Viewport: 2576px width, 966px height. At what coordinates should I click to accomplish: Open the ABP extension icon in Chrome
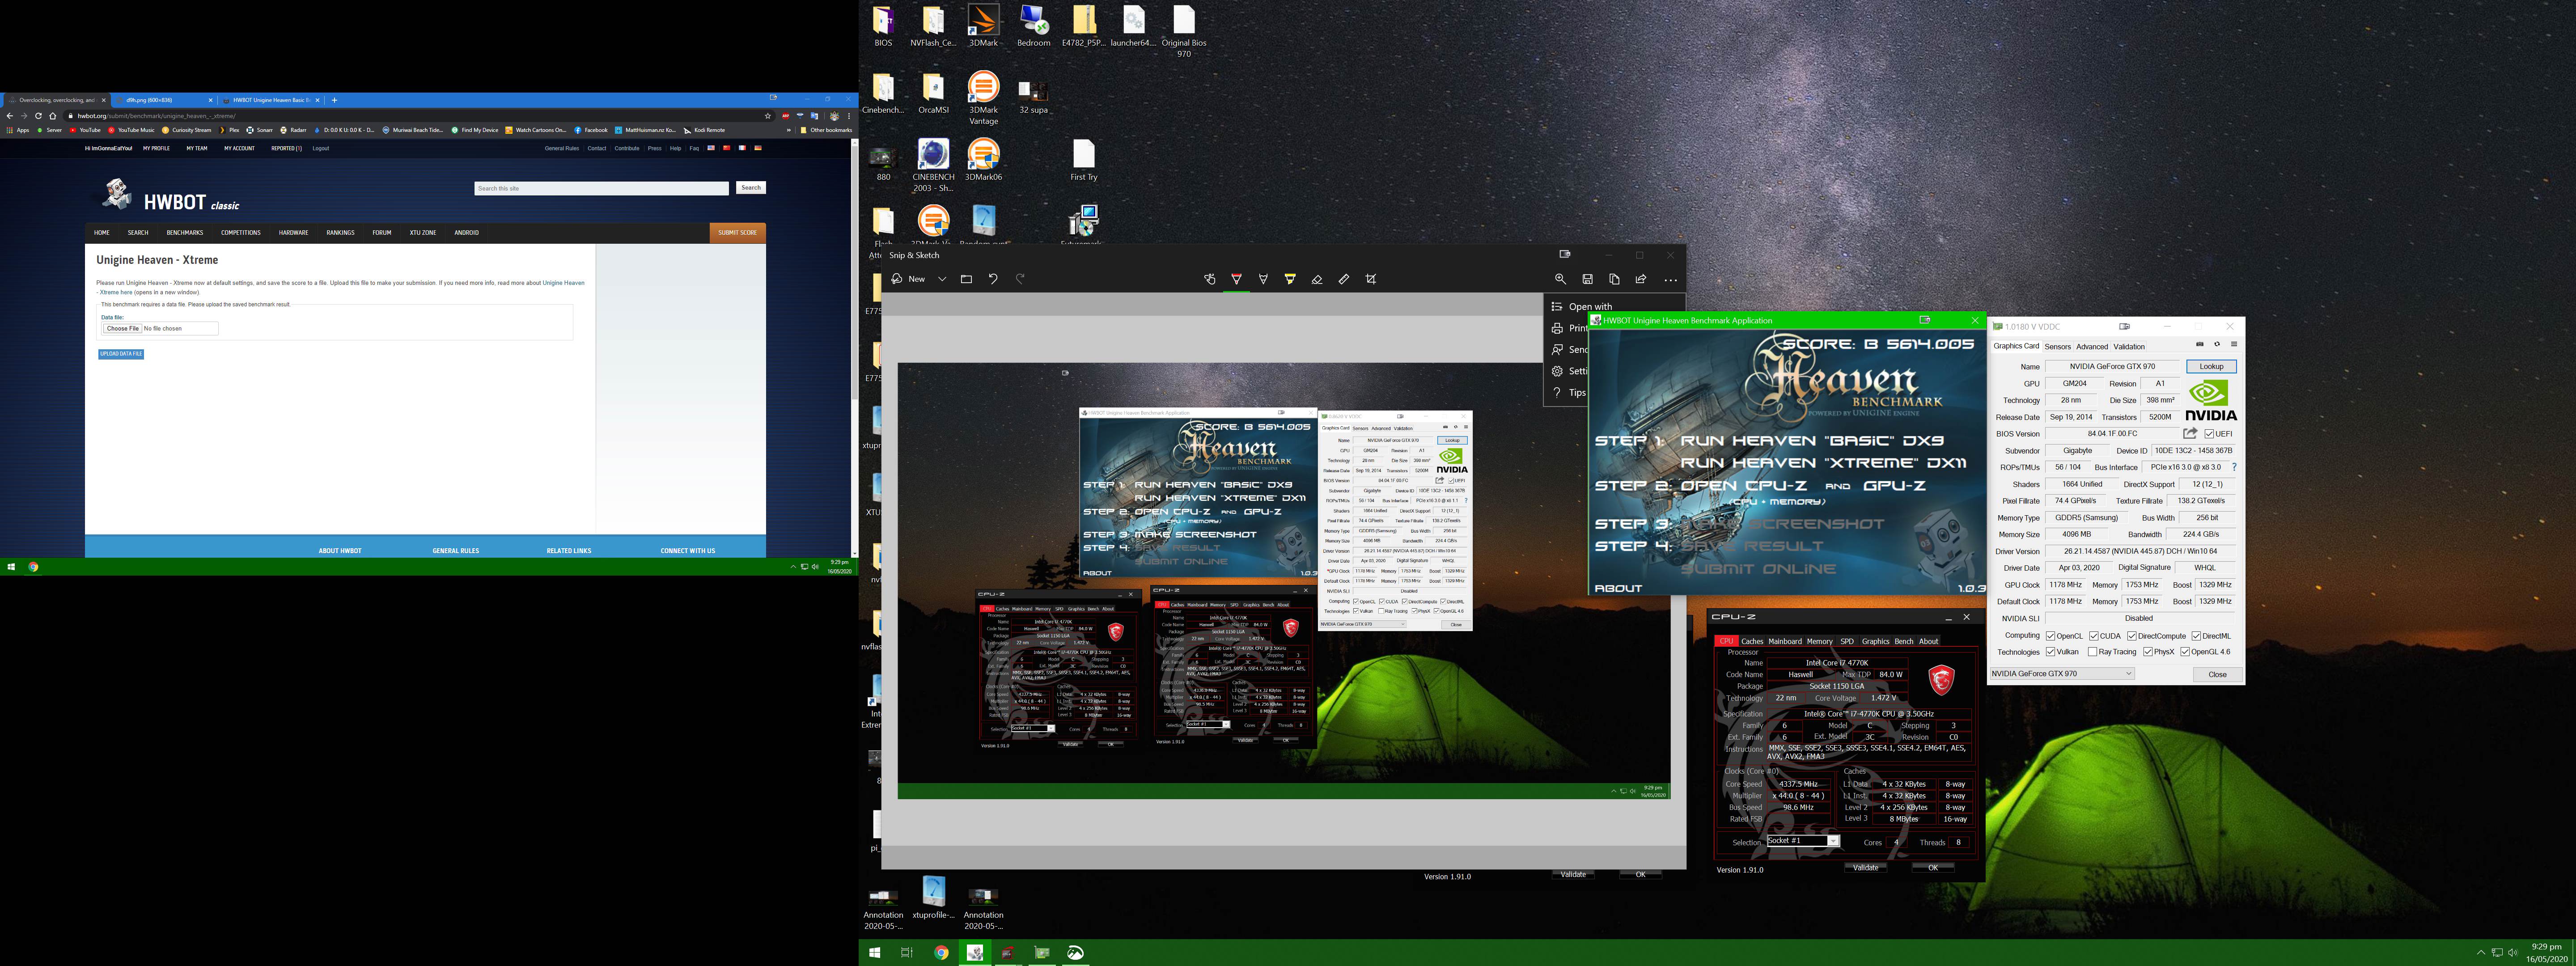tap(786, 116)
